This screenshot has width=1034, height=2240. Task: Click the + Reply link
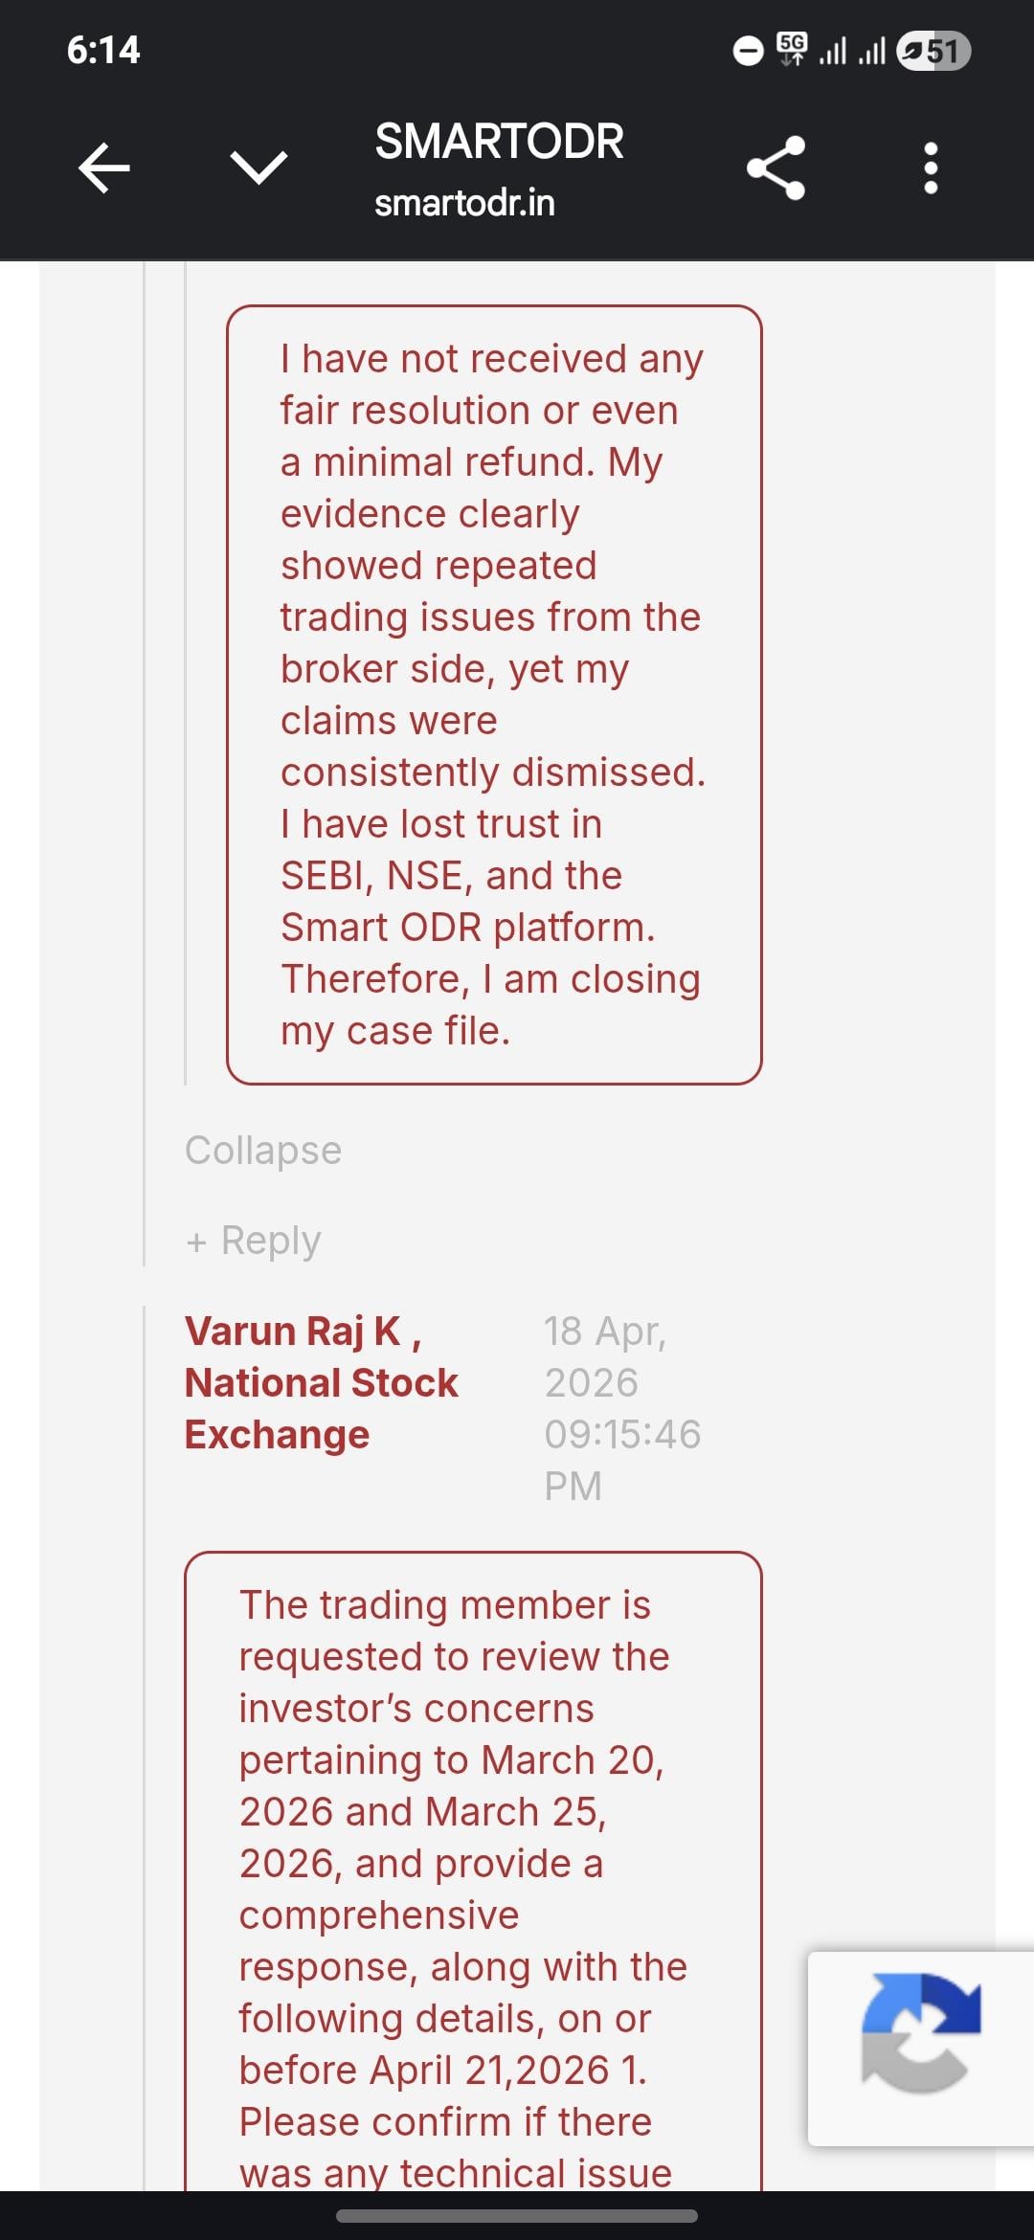(254, 1241)
